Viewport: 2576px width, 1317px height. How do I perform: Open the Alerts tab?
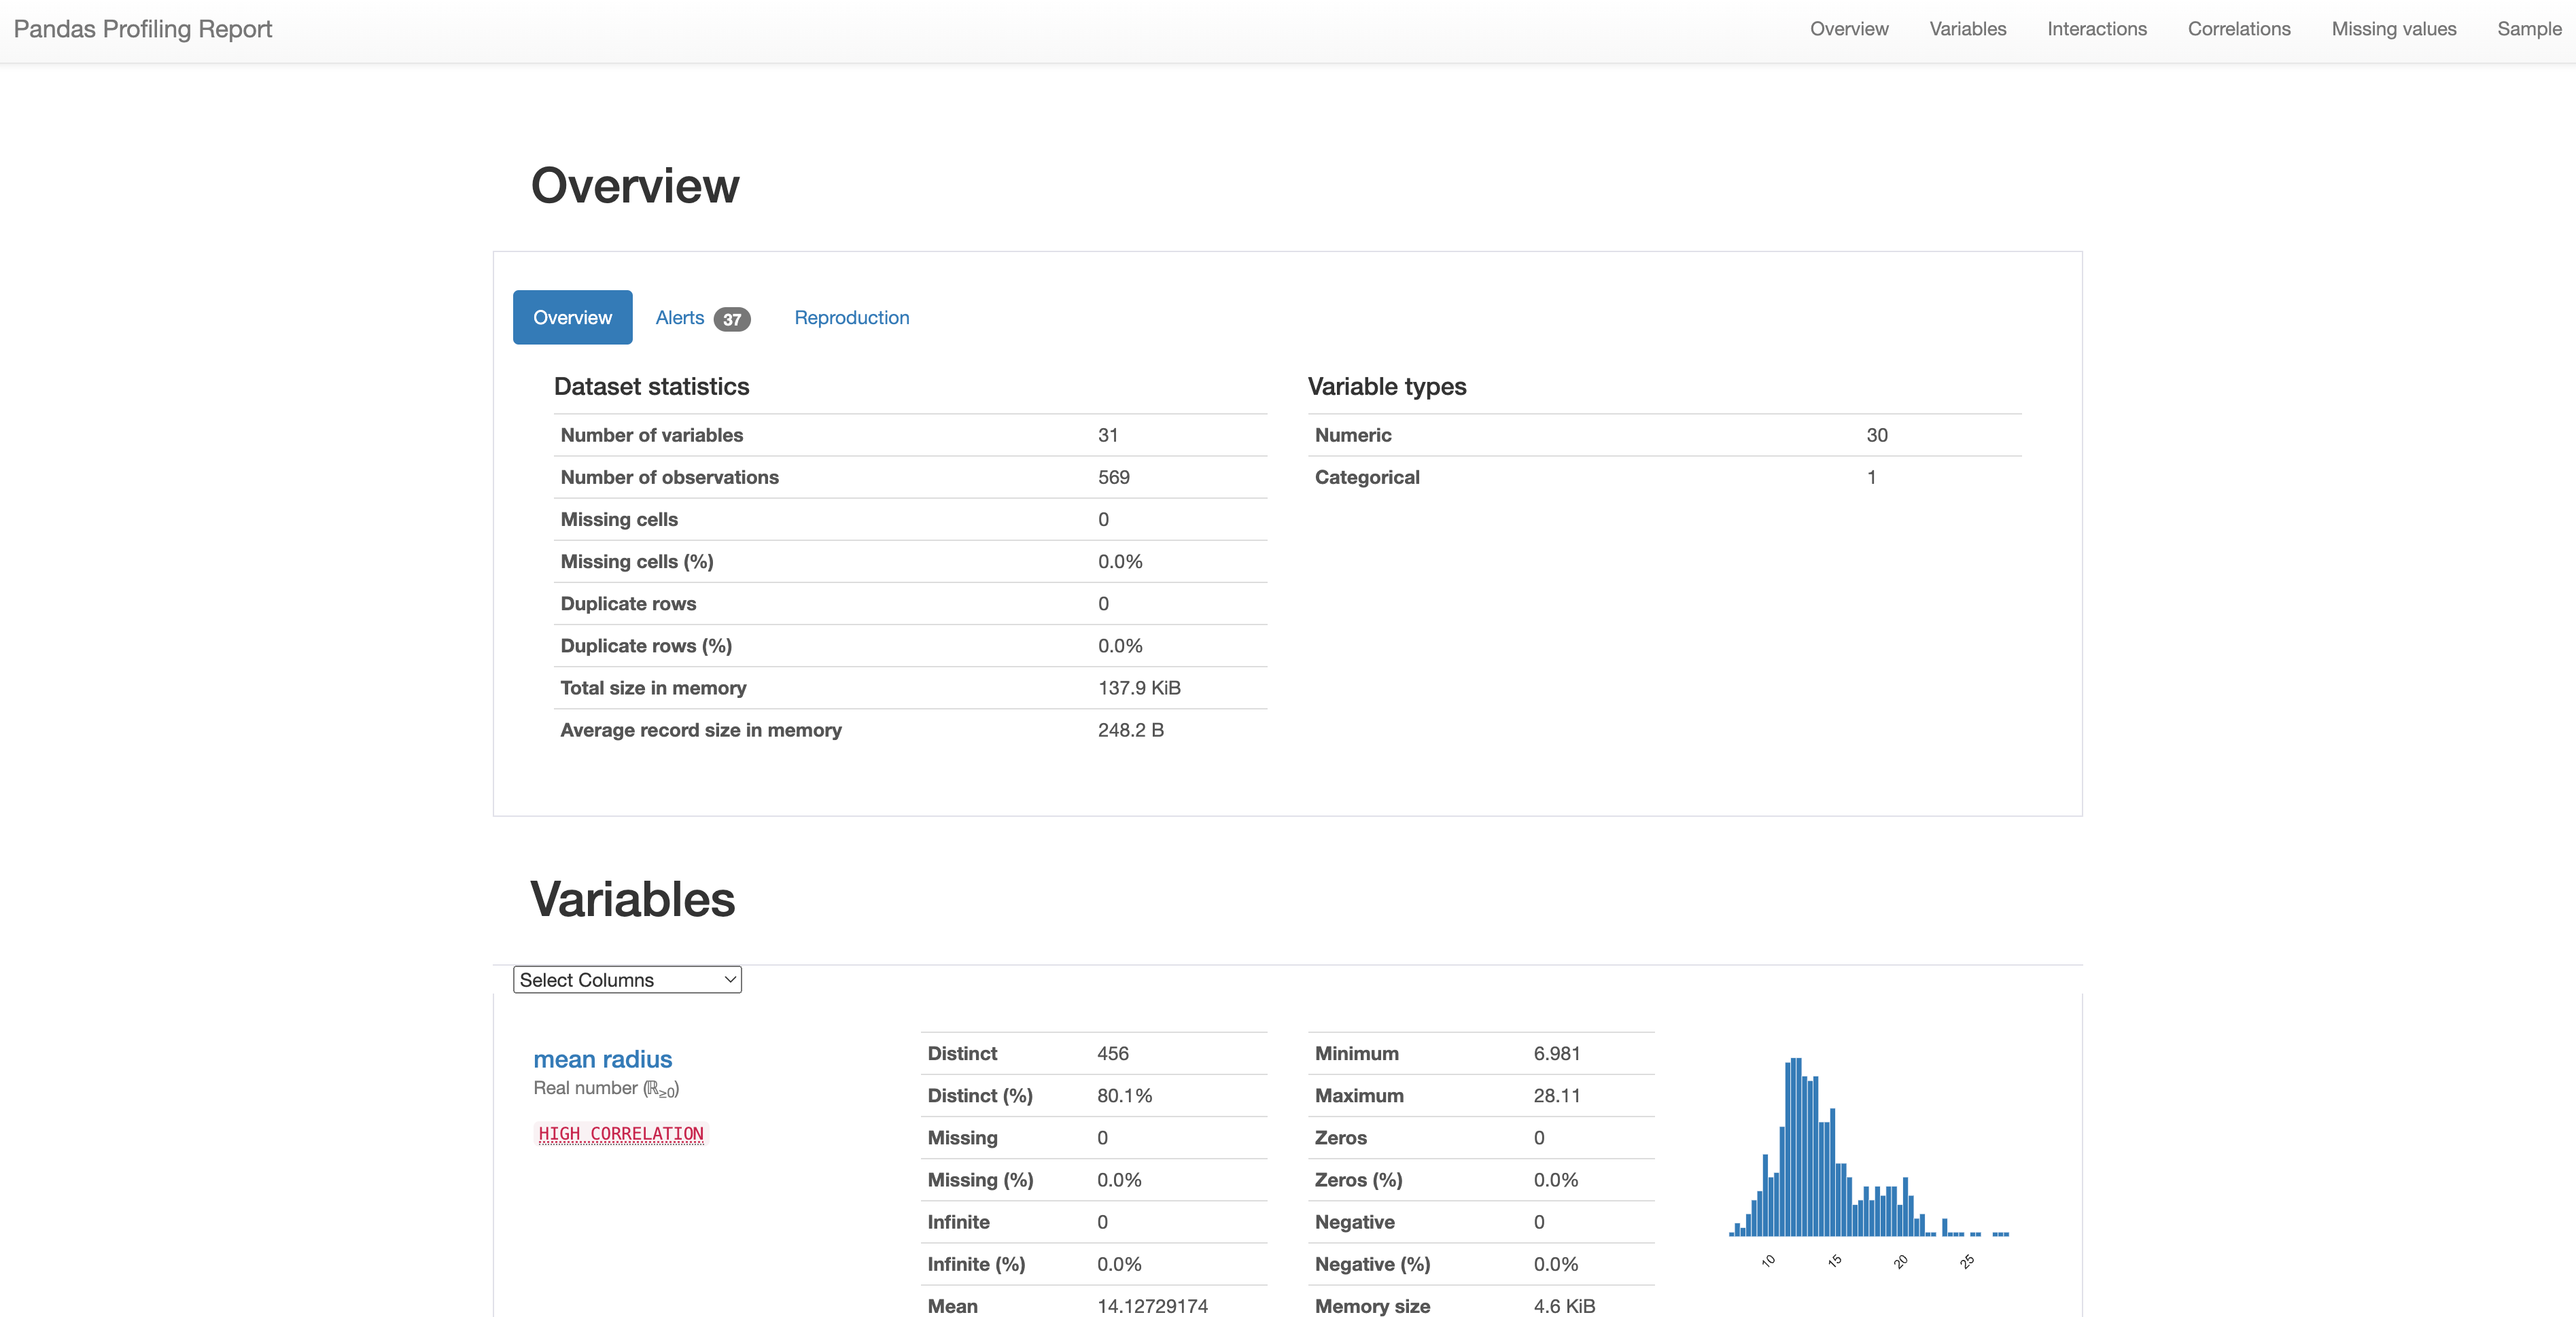(680, 318)
